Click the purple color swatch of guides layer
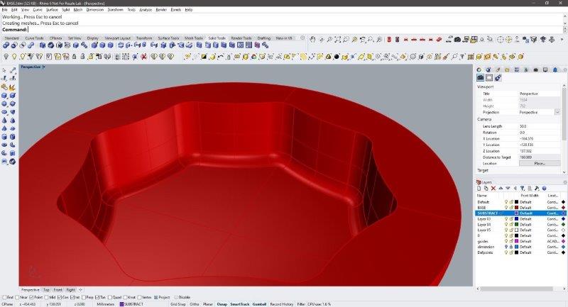568x307 pixels. point(517,241)
